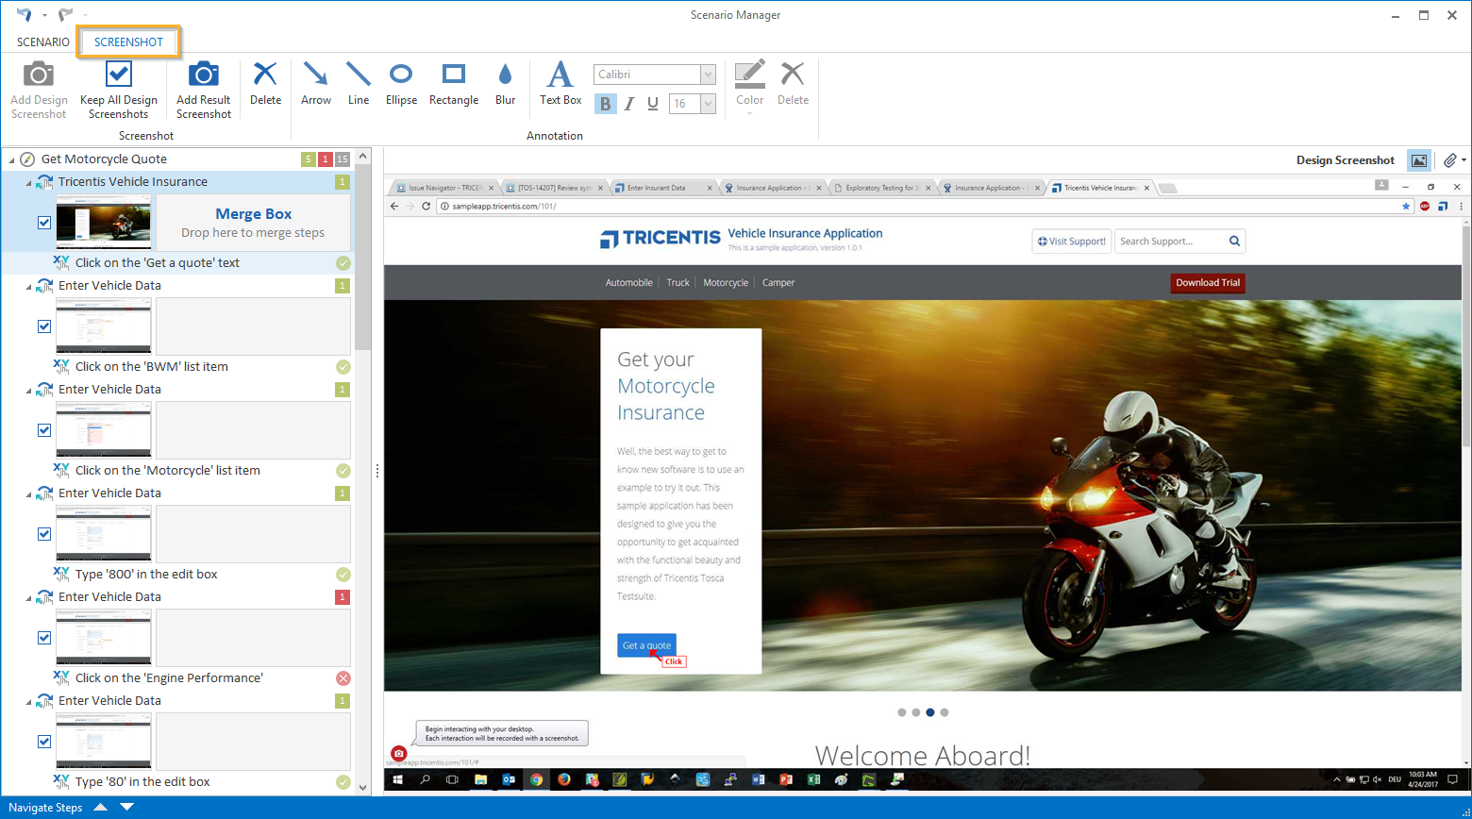Viewport: 1472px width, 819px height.
Task: Uncheck the Tricentis Vehicle Insurance step checkbox
Action: (x=44, y=223)
